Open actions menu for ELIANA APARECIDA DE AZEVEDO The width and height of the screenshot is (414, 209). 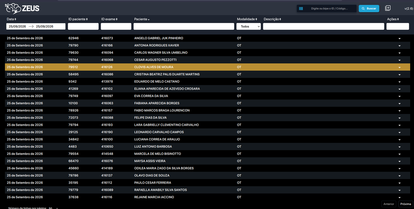(x=400, y=89)
